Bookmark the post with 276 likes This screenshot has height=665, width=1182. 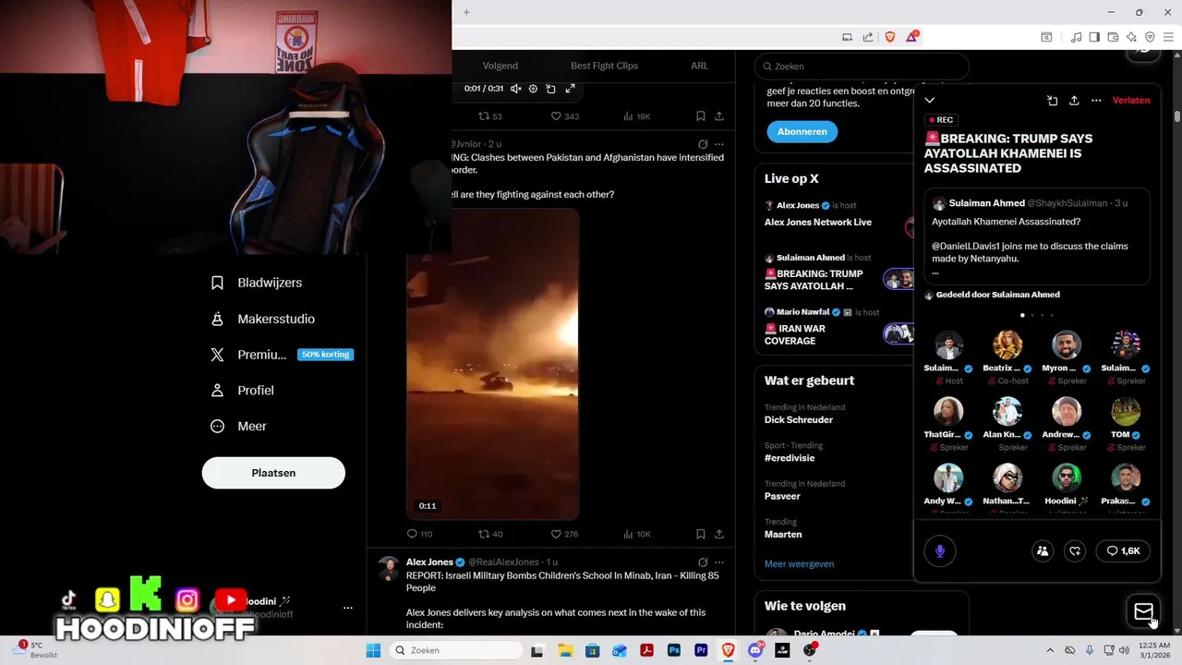701,534
